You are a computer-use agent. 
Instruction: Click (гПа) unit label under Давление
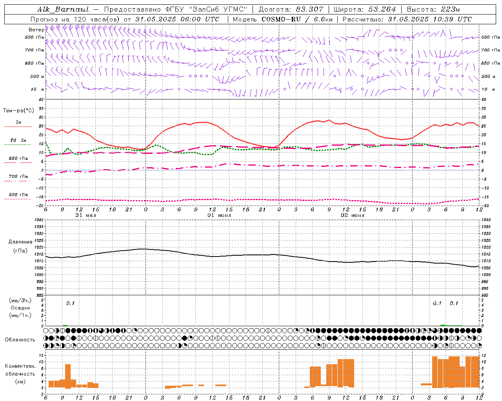click(x=20, y=251)
